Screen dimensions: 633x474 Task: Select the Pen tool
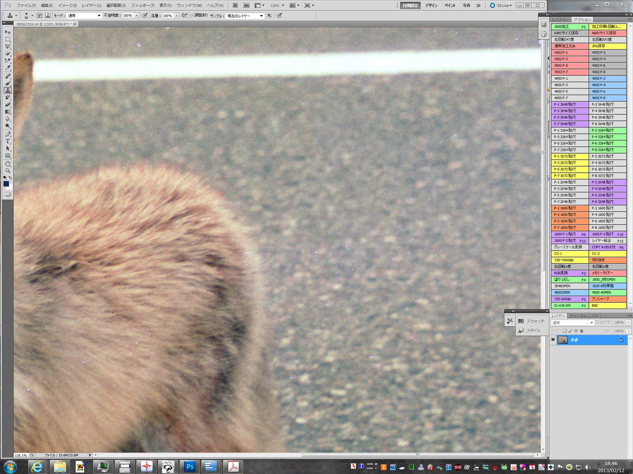[x=8, y=134]
